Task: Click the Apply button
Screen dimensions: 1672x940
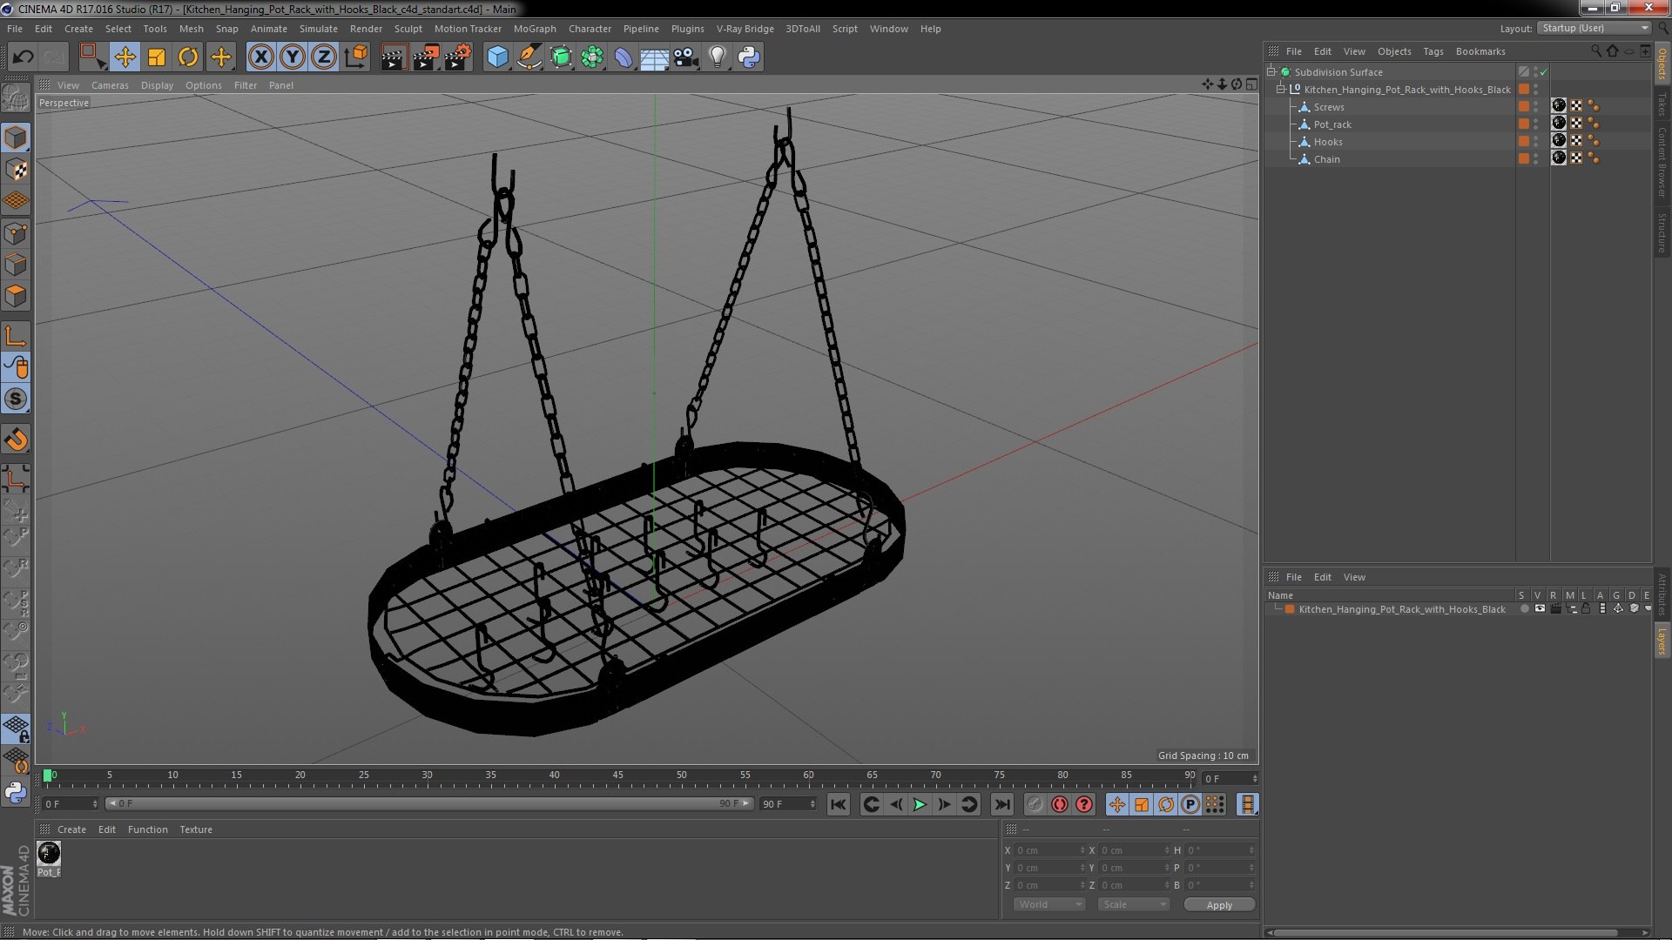Action: click(x=1219, y=905)
